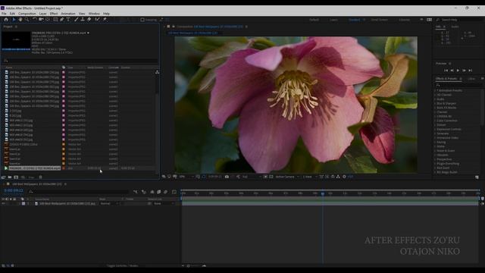
Task: Click the next frame preview button
Action: click(x=464, y=71)
